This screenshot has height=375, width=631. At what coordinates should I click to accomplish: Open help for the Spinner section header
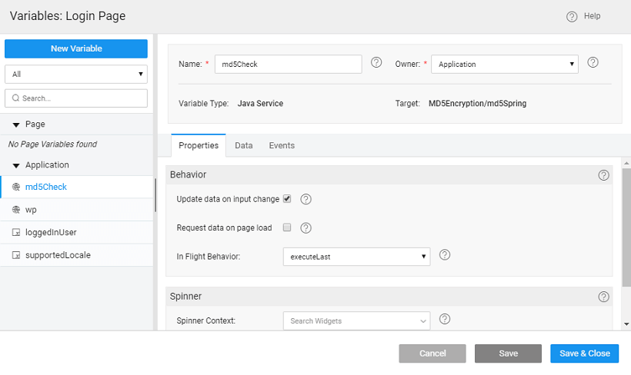(x=603, y=297)
